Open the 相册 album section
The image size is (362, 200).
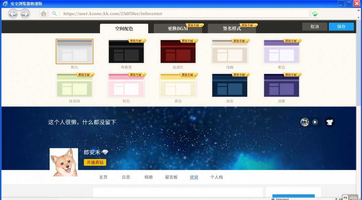[x=148, y=177]
